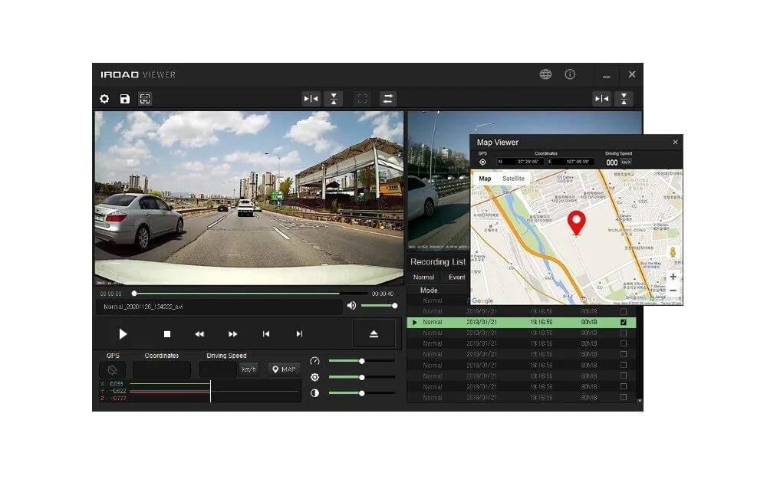767x479 pixels.
Task: Click the save (floppy disk) icon
Action: pyautogui.click(x=125, y=99)
